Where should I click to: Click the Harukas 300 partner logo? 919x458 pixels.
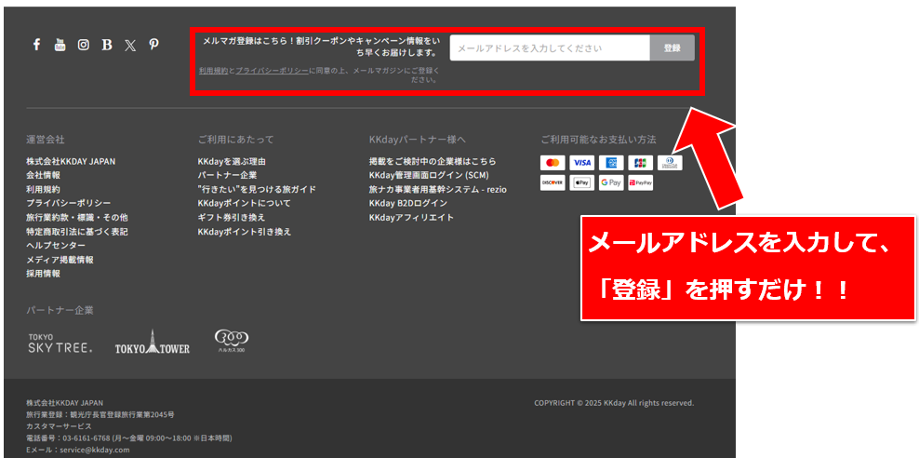(x=232, y=341)
